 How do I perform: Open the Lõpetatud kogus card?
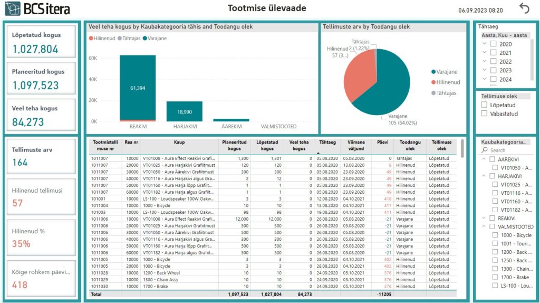[41, 41]
